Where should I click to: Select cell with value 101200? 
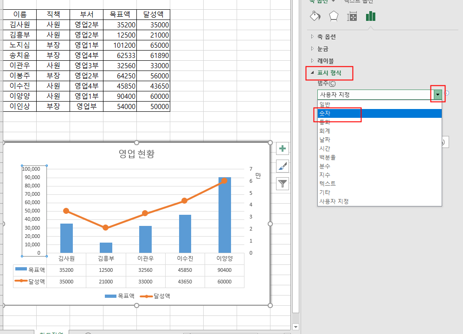click(x=120, y=45)
